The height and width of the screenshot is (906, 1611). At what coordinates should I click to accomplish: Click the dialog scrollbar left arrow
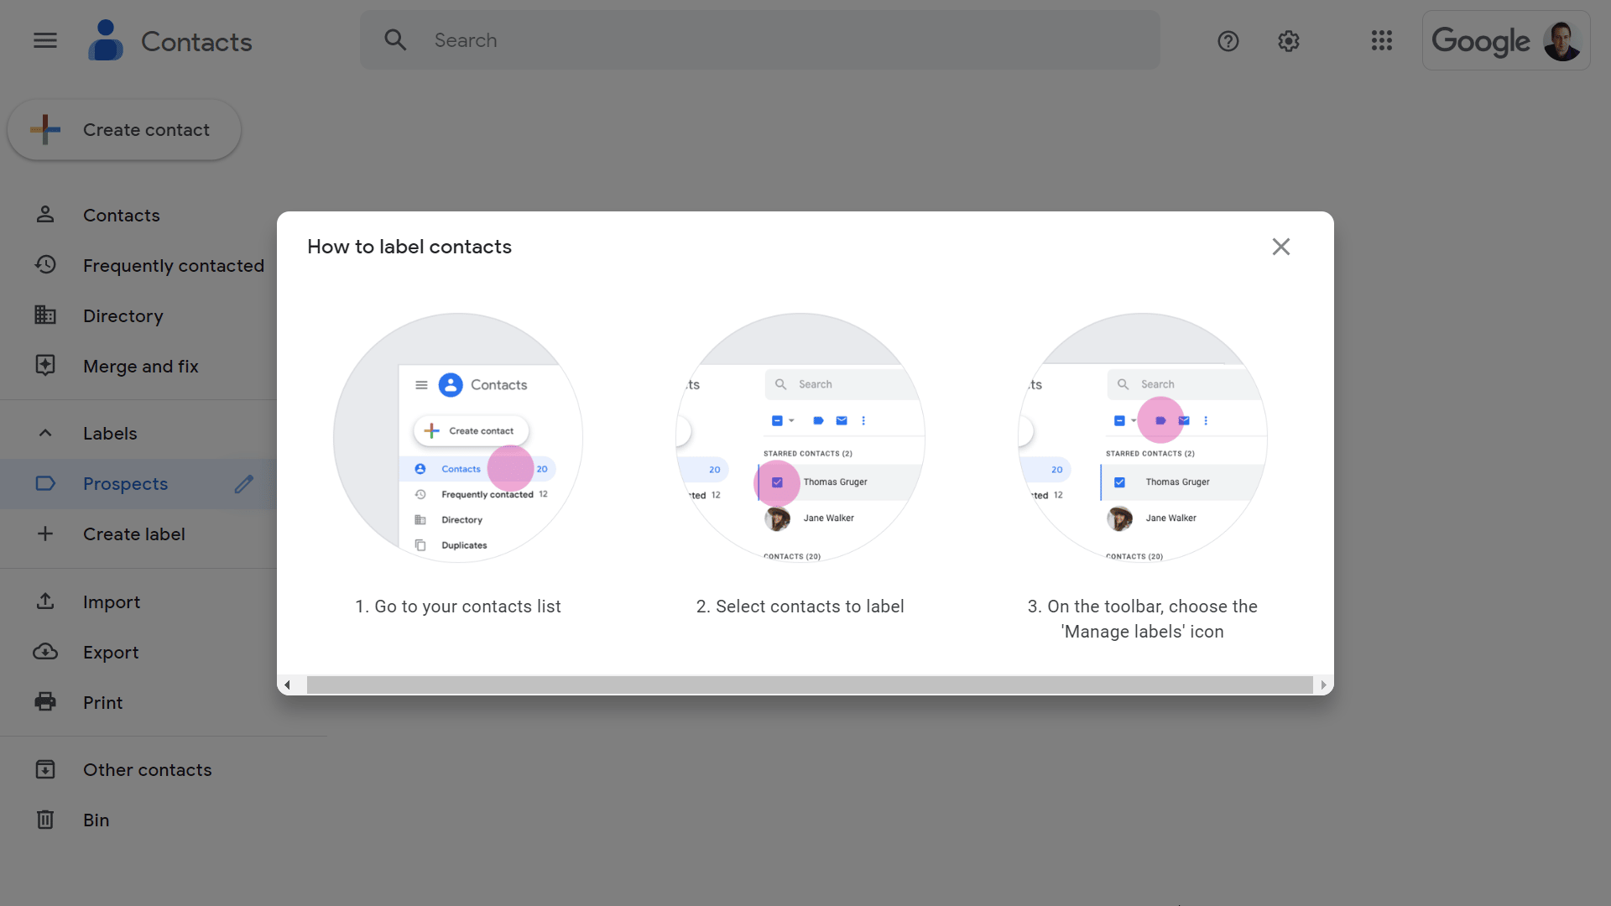(x=287, y=685)
